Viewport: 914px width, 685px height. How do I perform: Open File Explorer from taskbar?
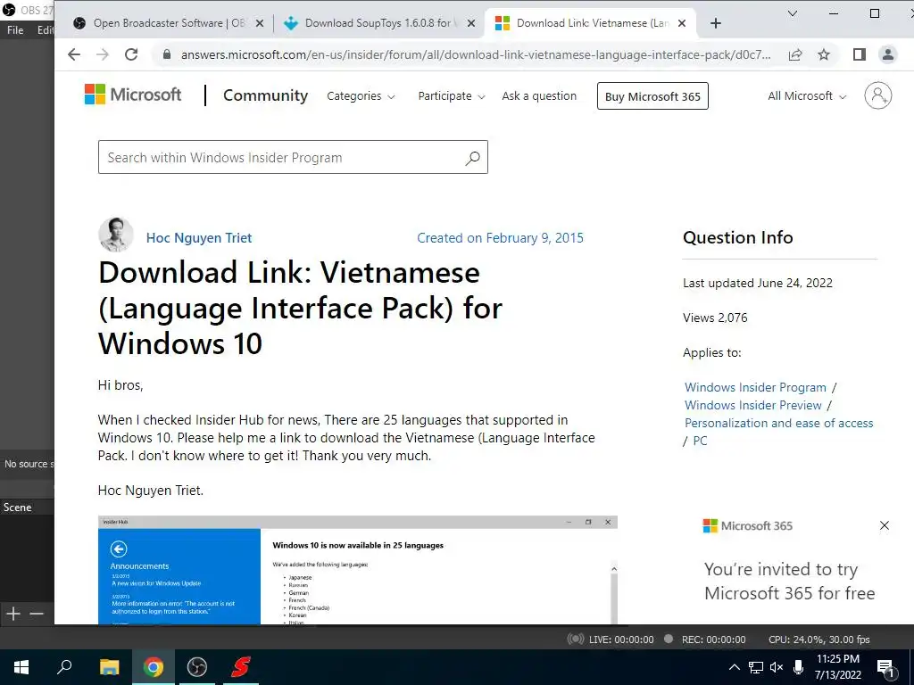click(x=109, y=667)
